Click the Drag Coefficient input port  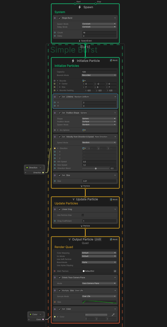pyautogui.click(x=55, y=221)
